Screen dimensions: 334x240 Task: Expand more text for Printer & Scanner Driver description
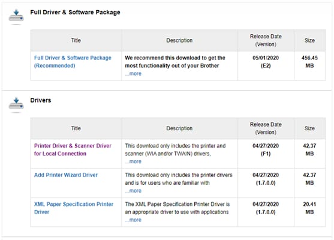click(133, 161)
